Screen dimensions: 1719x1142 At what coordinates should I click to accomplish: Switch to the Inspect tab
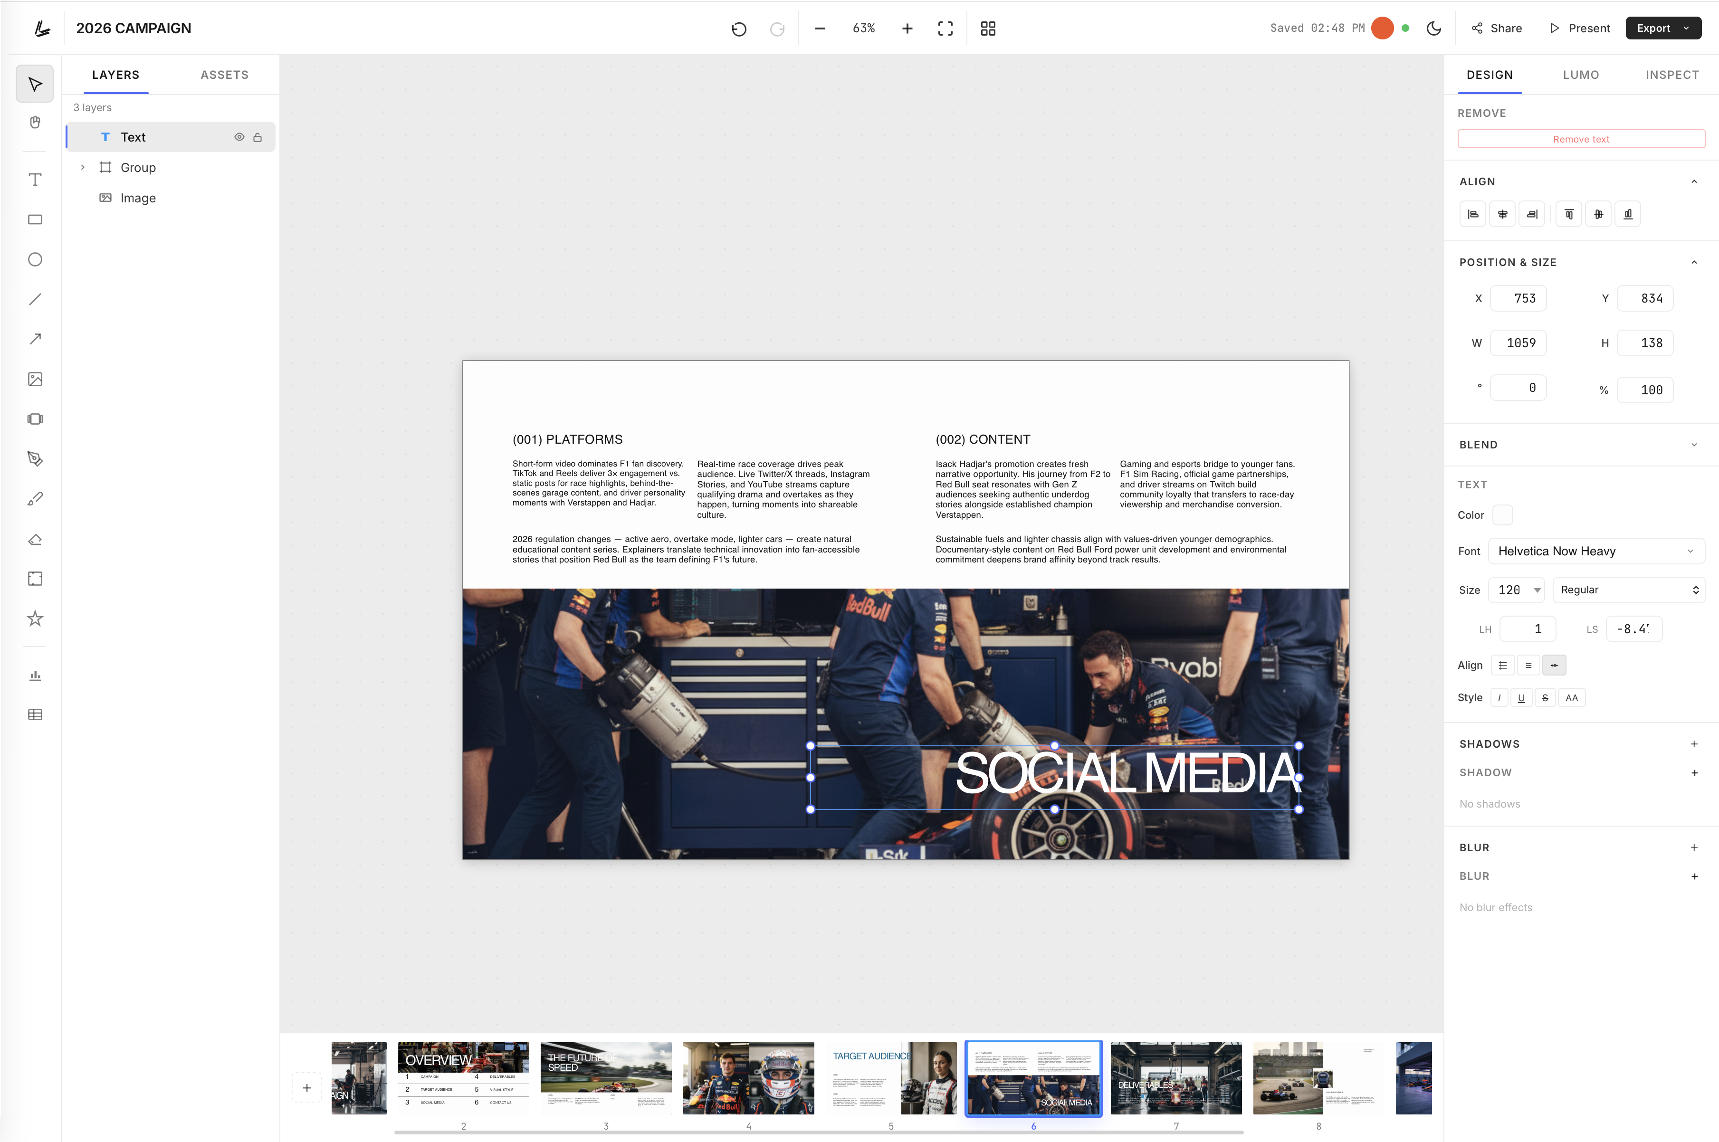(x=1671, y=75)
